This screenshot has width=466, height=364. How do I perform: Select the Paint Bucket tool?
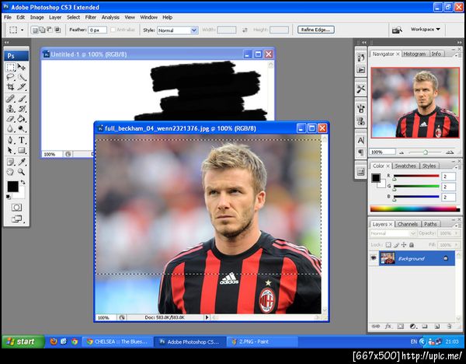point(22,119)
